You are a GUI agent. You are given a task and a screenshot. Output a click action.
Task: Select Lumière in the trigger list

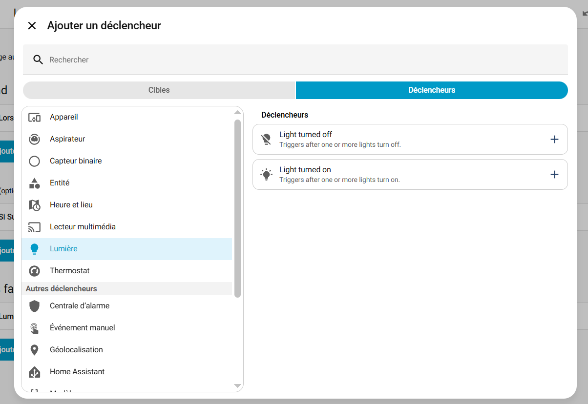[63, 249]
